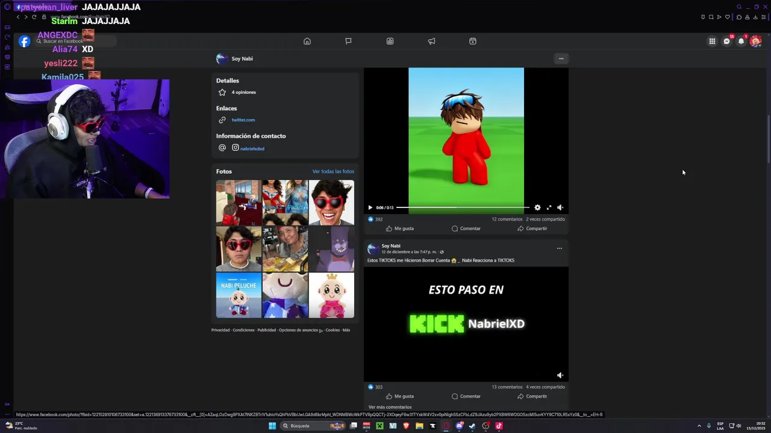This screenshot has height=433, width=771.
Task: Click the Privacidad footer link
Action: click(220, 330)
